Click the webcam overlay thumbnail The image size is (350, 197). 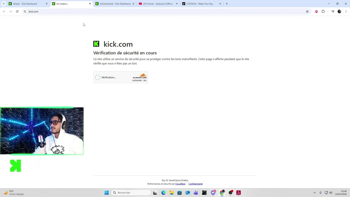(42, 131)
